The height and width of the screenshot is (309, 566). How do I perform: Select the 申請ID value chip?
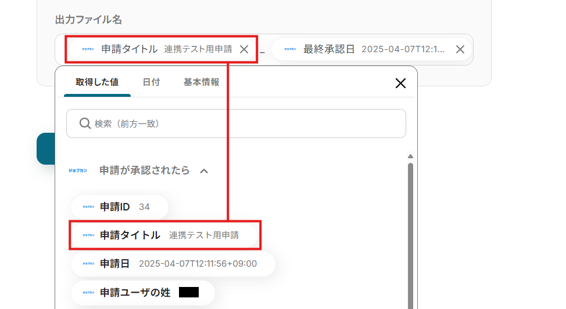click(120, 207)
